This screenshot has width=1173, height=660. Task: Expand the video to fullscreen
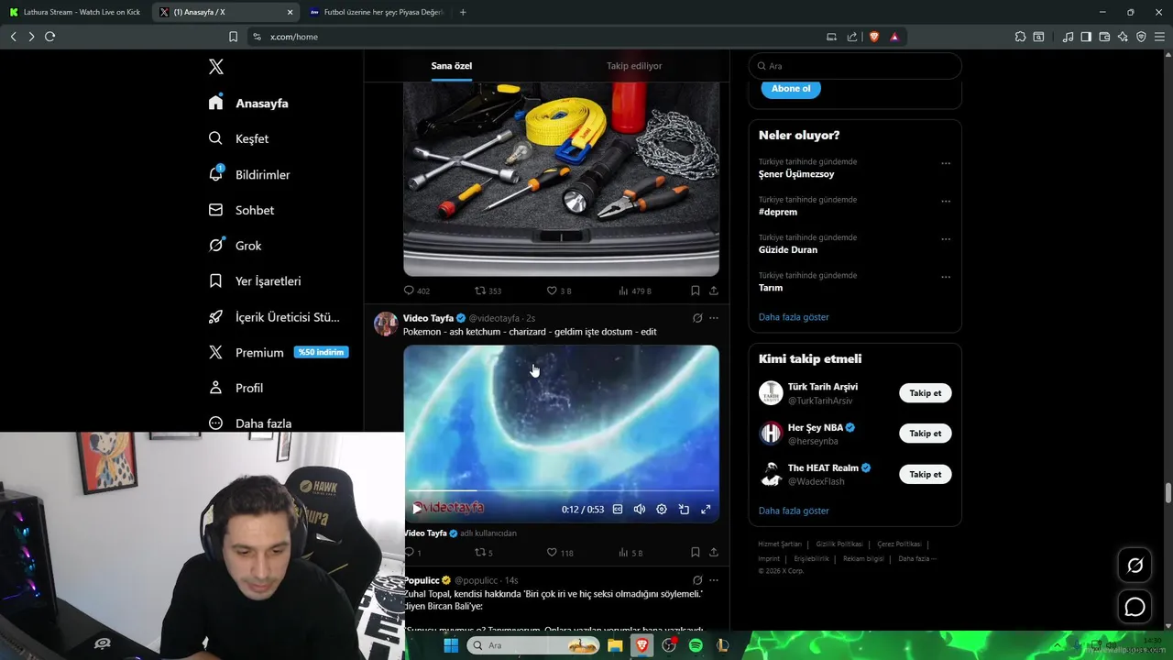point(706,510)
